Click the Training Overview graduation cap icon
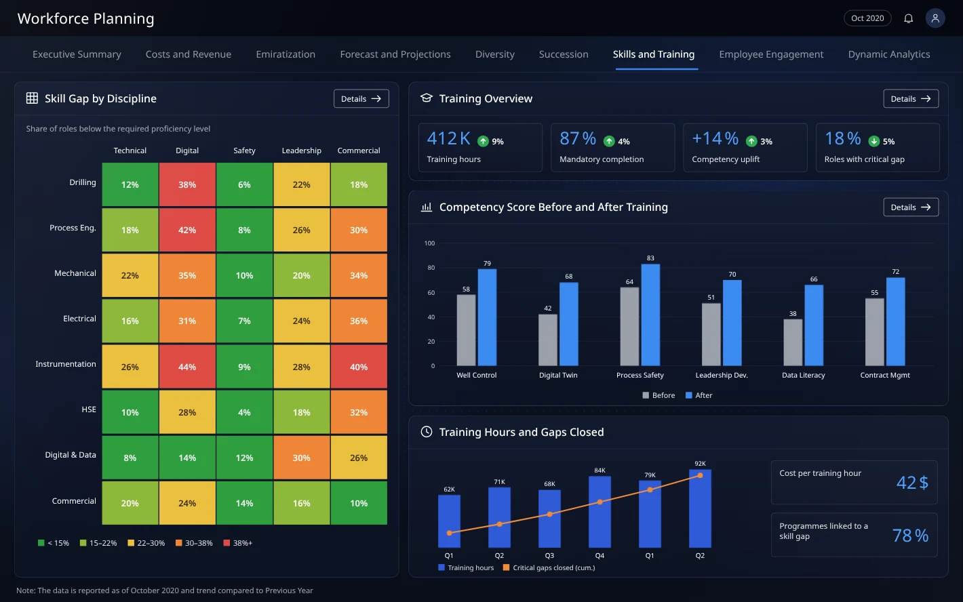Screen dimensions: 963x602 (x=427, y=98)
